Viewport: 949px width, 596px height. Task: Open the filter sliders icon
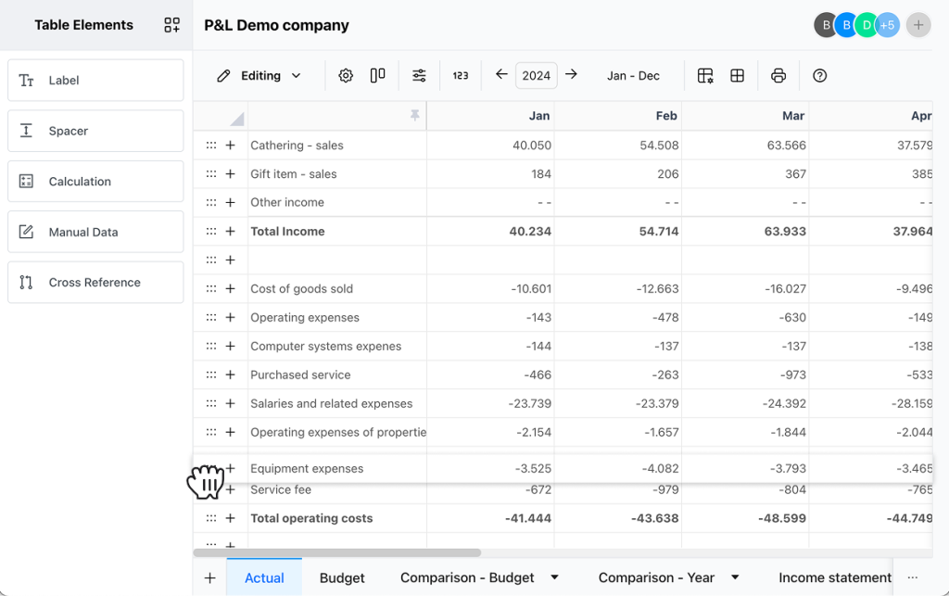tap(420, 76)
